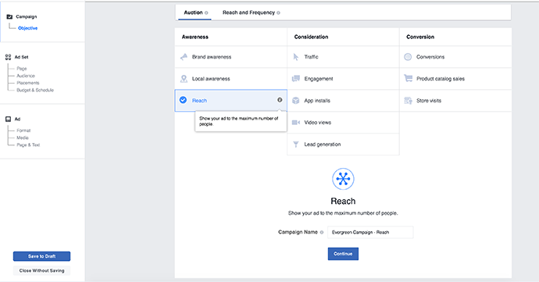Viewport: 539px width, 282px height.
Task: Open Format in the Ad tree
Action: [23, 130]
